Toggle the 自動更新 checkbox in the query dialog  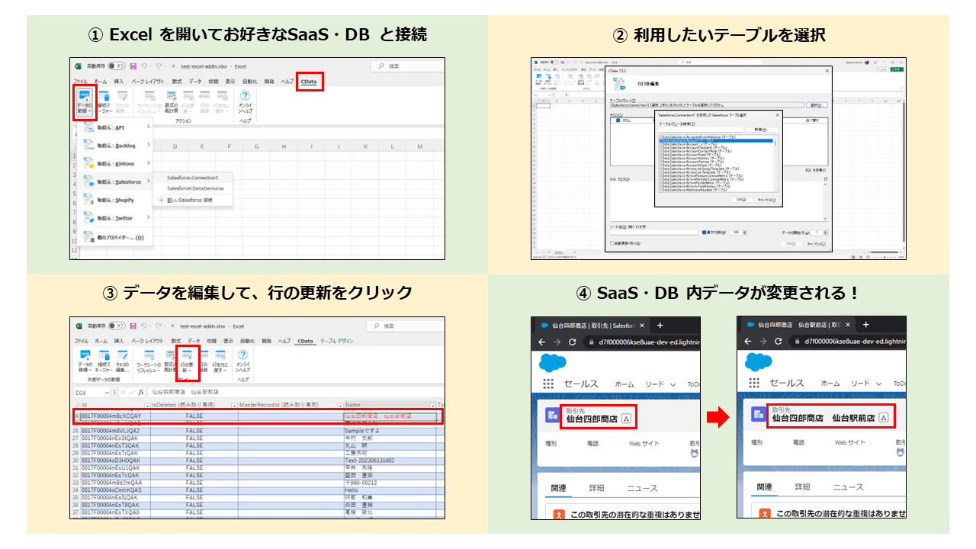(612, 244)
